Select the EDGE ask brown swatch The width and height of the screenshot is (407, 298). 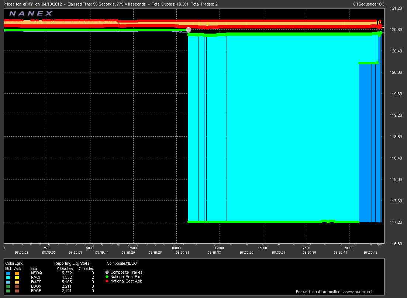tap(17, 291)
